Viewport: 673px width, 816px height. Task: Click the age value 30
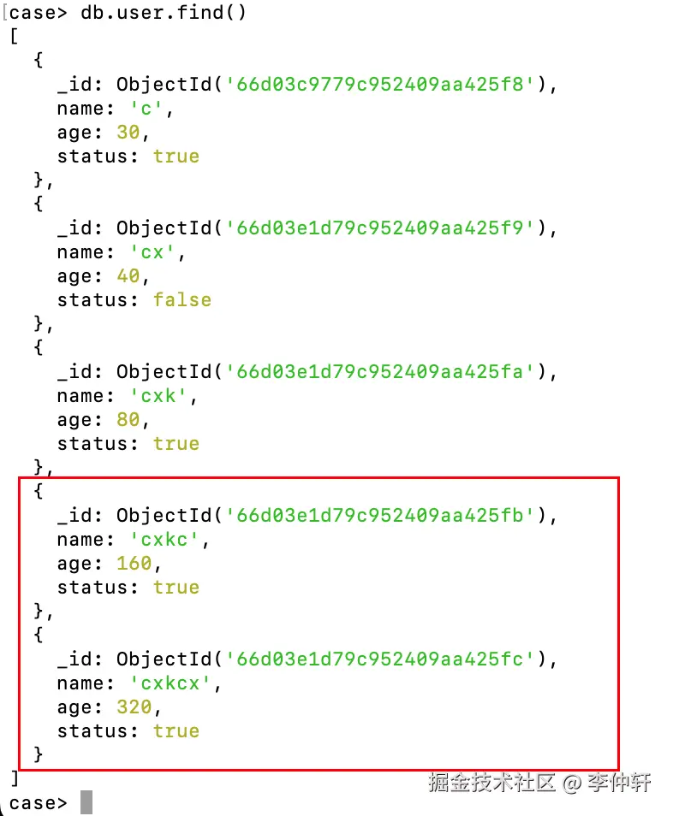(128, 133)
